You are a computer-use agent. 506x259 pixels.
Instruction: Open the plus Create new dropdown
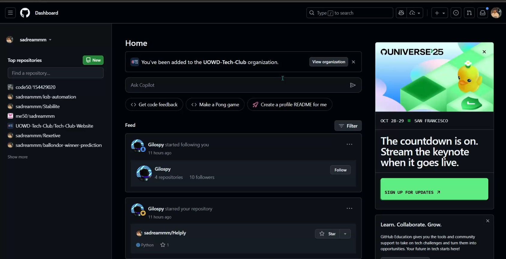440,13
